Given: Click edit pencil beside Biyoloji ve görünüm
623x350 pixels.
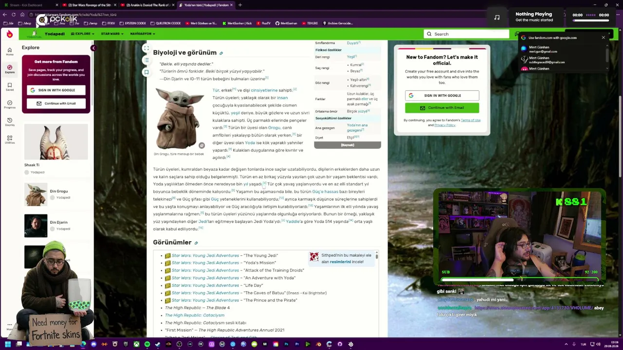Looking at the screenshot, I should pos(221,53).
